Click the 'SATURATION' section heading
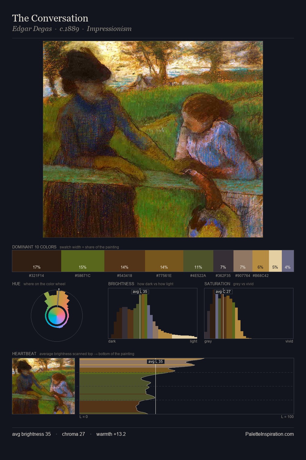 click(x=217, y=284)
